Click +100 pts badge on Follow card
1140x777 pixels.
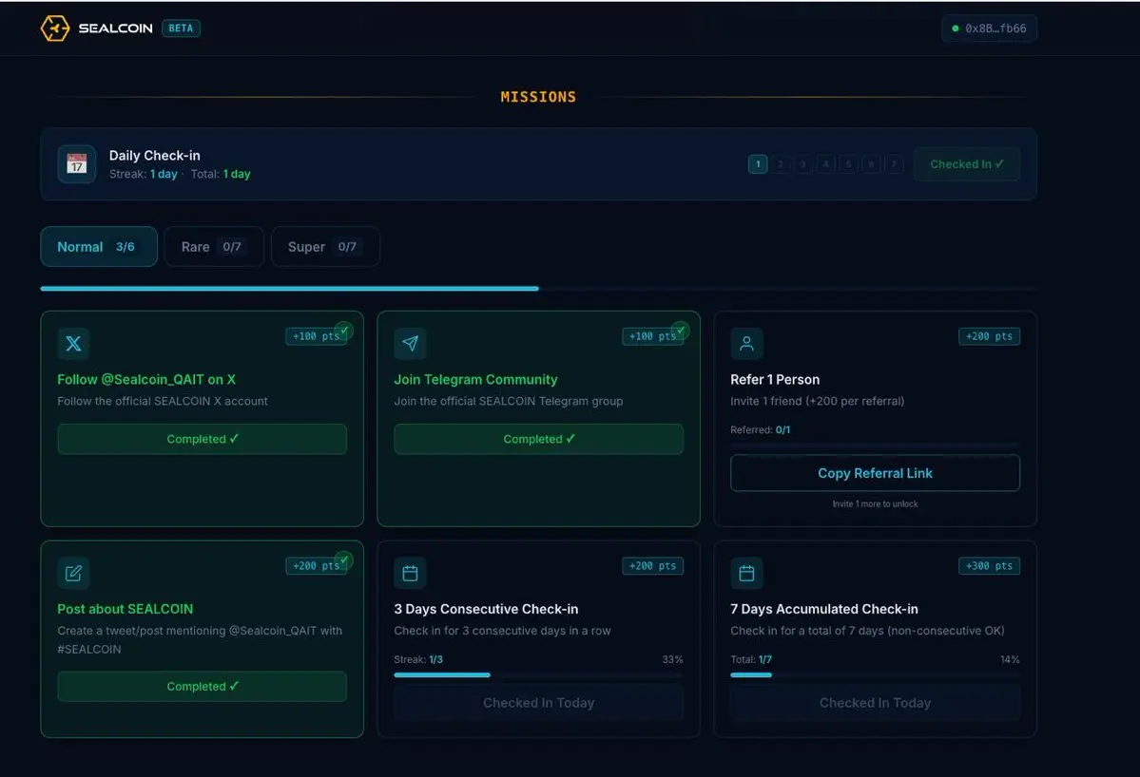tap(317, 336)
